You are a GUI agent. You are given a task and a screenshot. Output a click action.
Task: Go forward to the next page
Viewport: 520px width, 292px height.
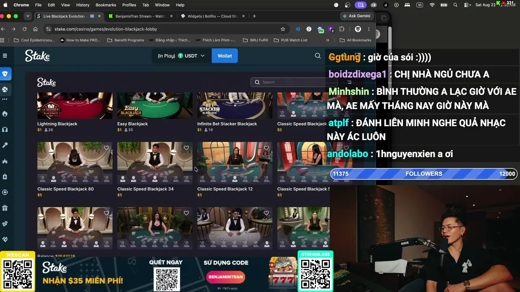(13, 29)
